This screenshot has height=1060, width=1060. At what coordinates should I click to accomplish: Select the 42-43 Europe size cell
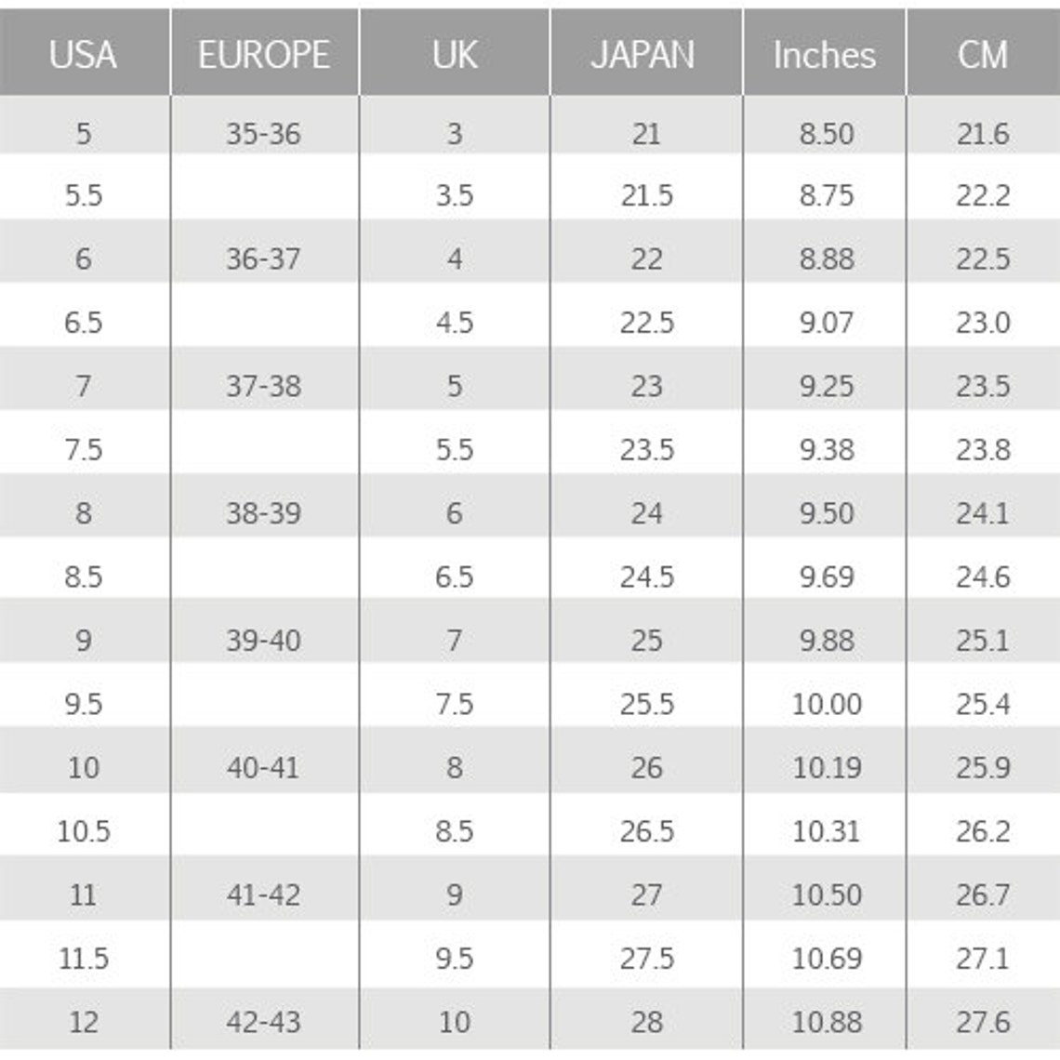(264, 1022)
